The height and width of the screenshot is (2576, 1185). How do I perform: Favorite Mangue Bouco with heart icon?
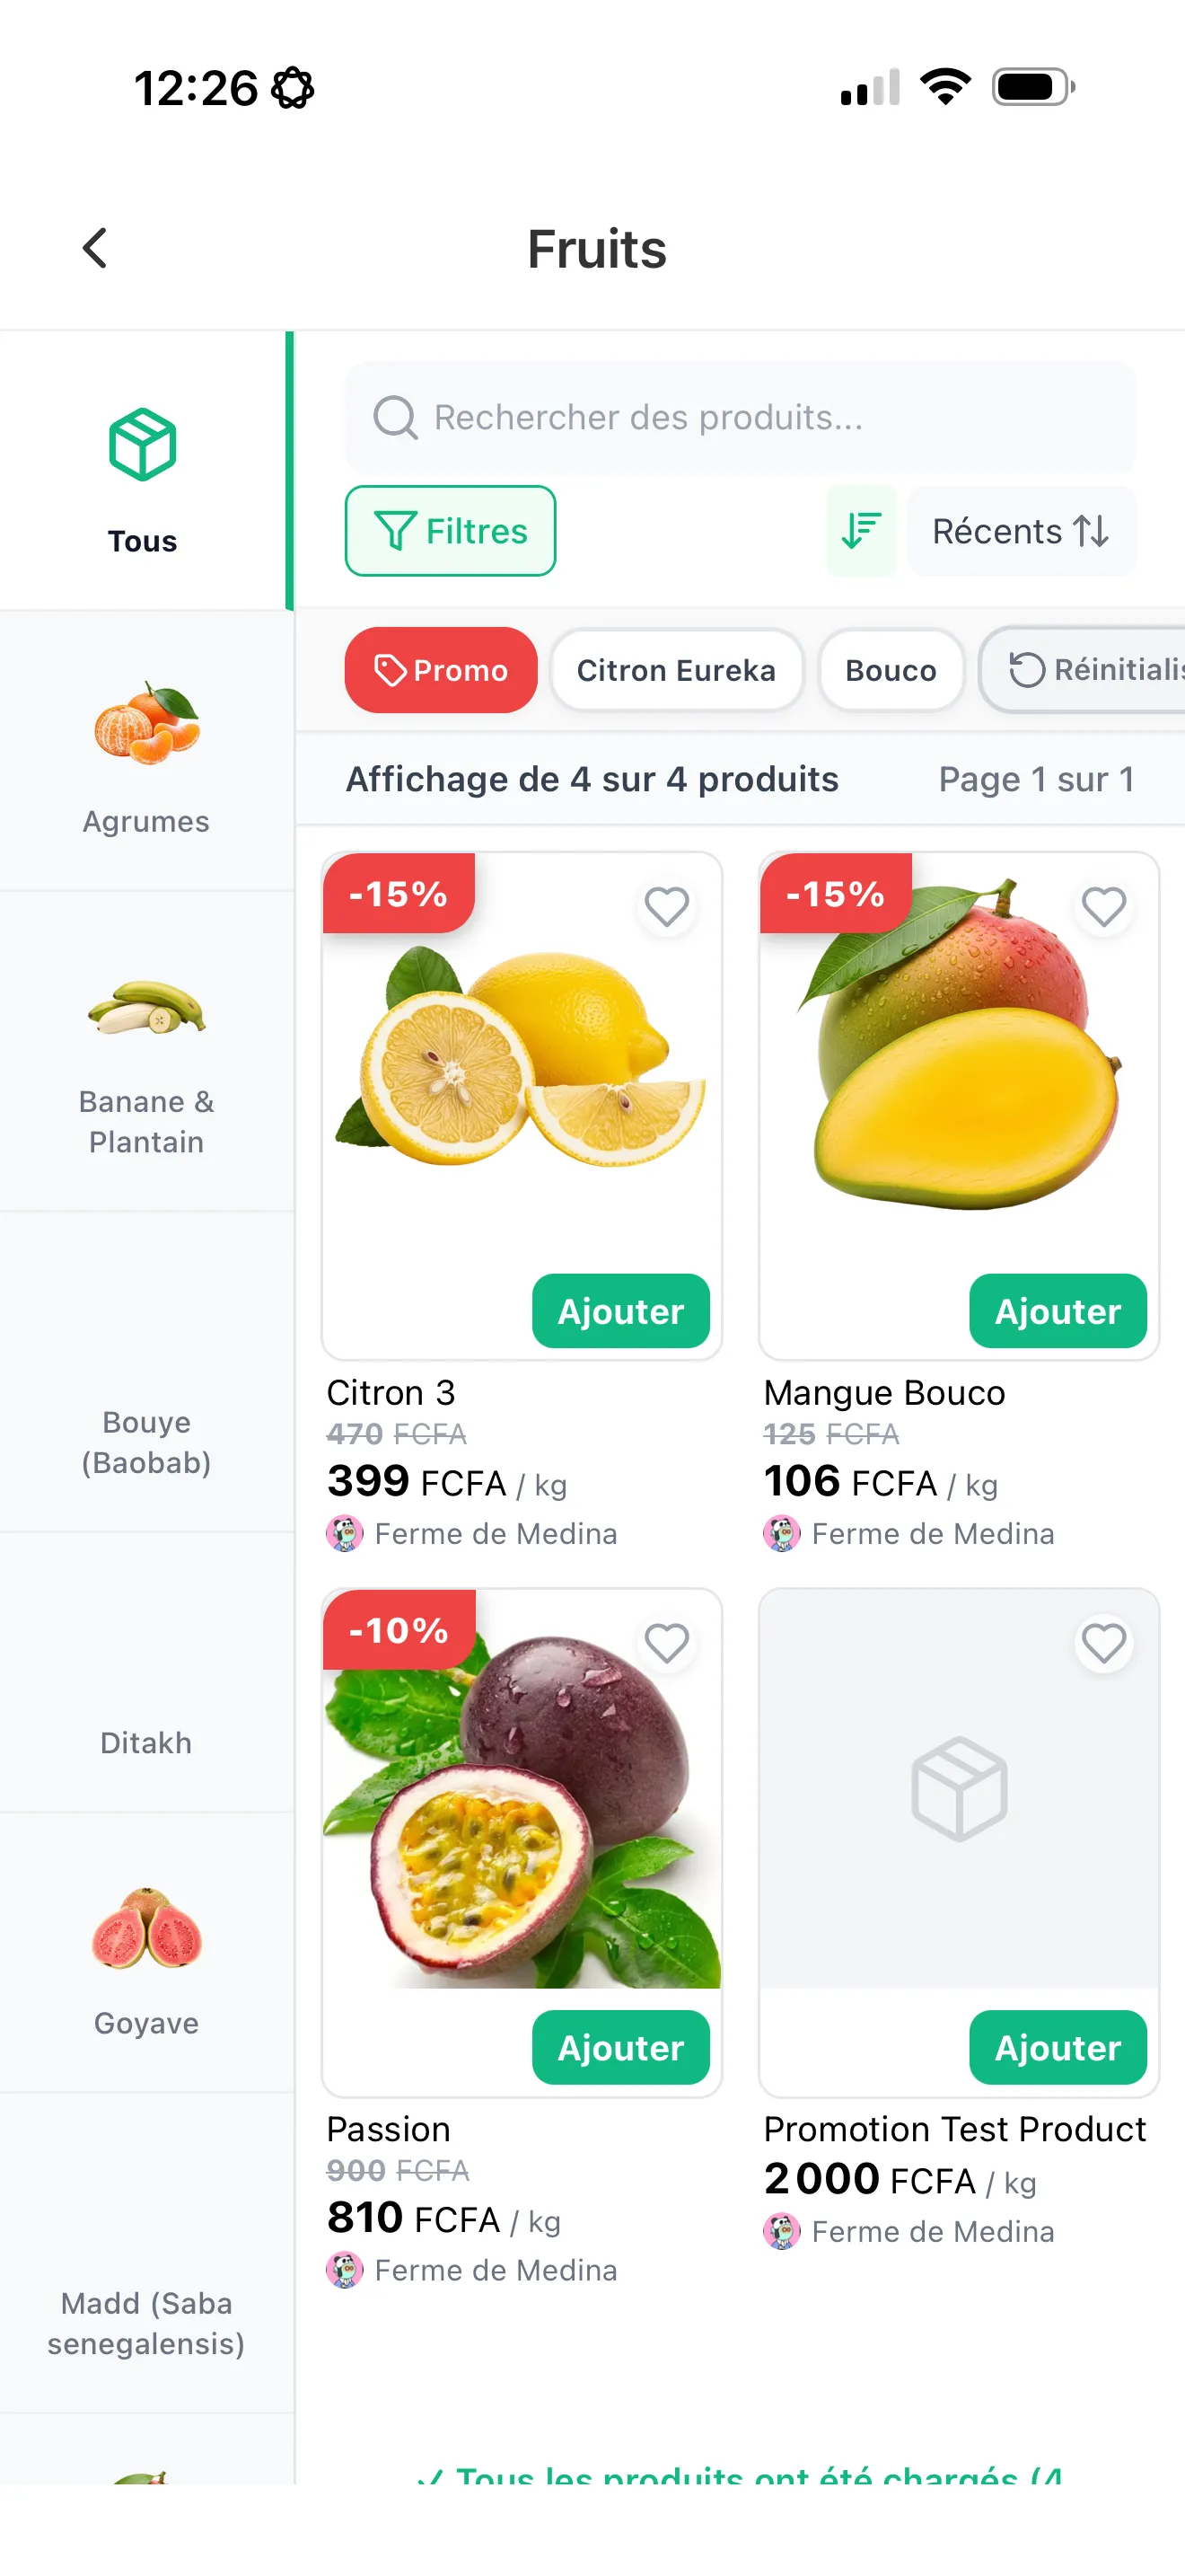1103,907
